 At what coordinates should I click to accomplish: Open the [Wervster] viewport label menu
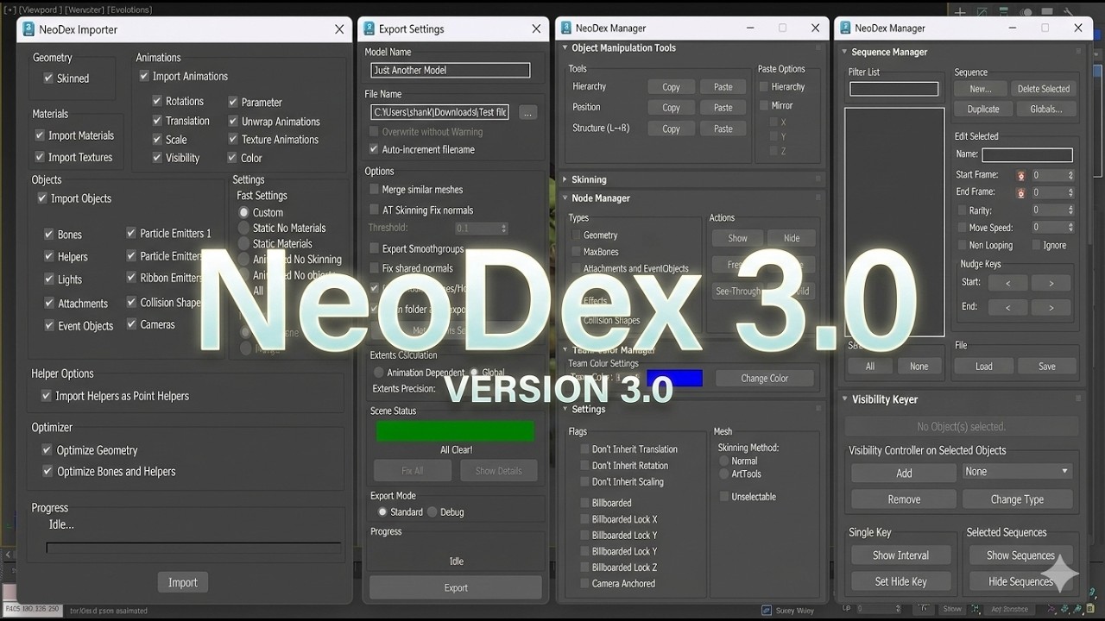(x=83, y=9)
